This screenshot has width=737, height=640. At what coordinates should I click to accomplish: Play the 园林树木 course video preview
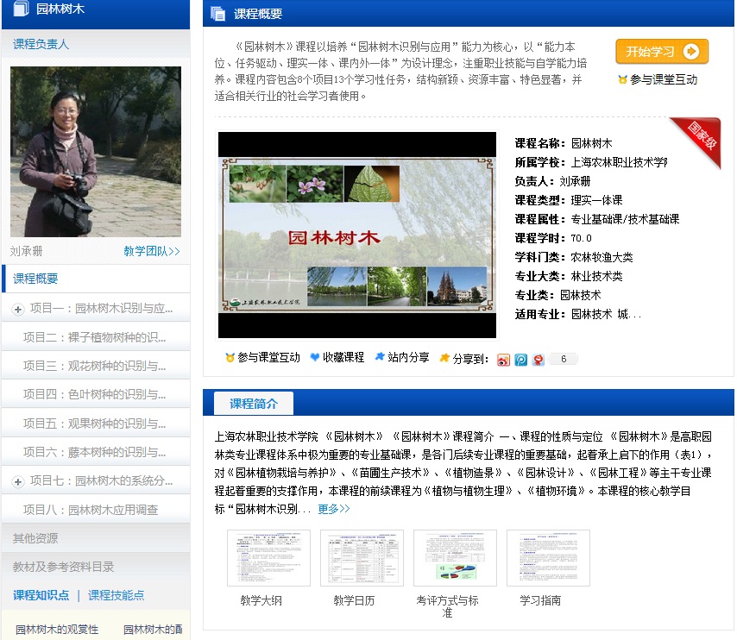coord(357,235)
